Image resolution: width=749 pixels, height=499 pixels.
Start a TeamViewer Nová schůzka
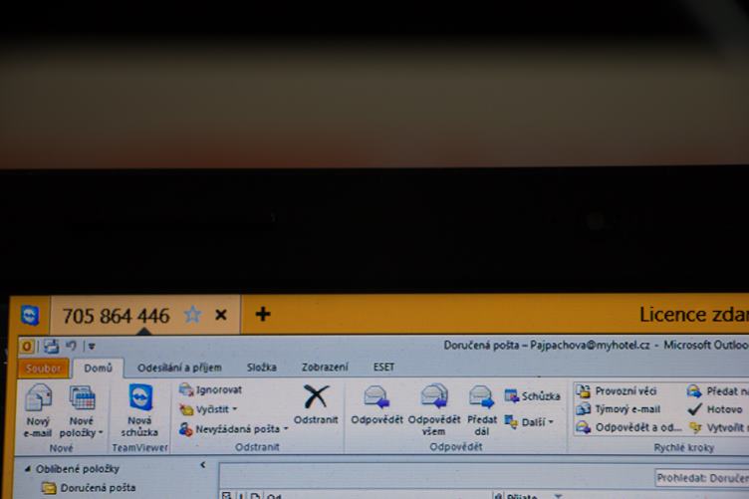point(139,410)
